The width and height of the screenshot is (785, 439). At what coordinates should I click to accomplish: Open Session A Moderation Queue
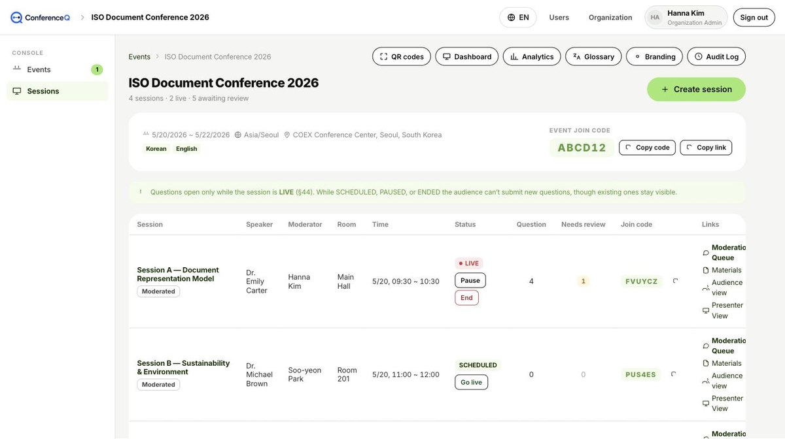tap(724, 252)
